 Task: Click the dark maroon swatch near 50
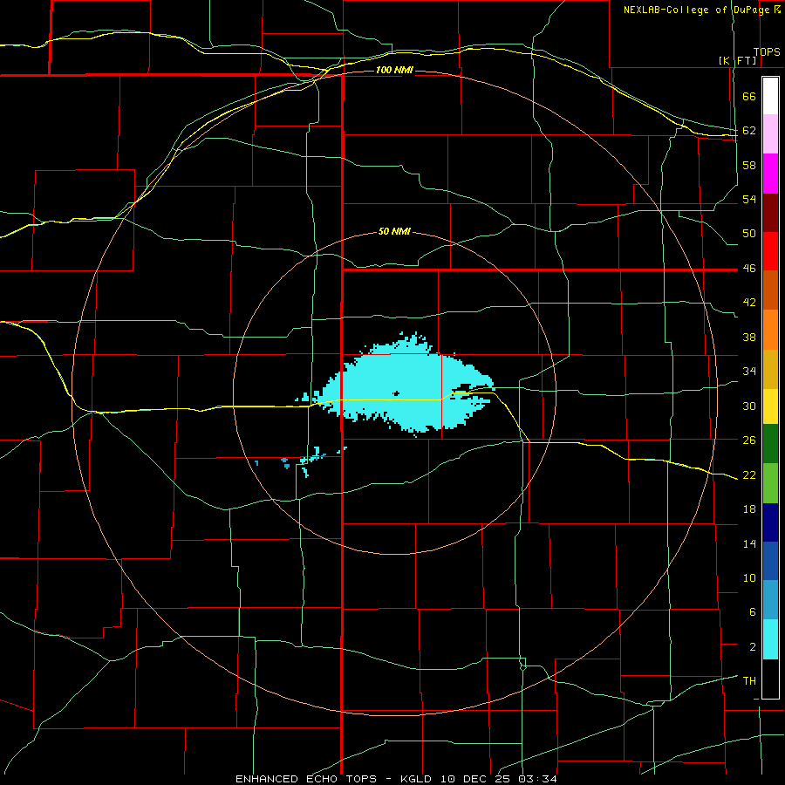point(770,213)
